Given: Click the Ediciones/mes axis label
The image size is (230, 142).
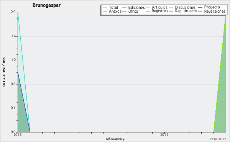Looking at the screenshot, I should click(3, 73).
